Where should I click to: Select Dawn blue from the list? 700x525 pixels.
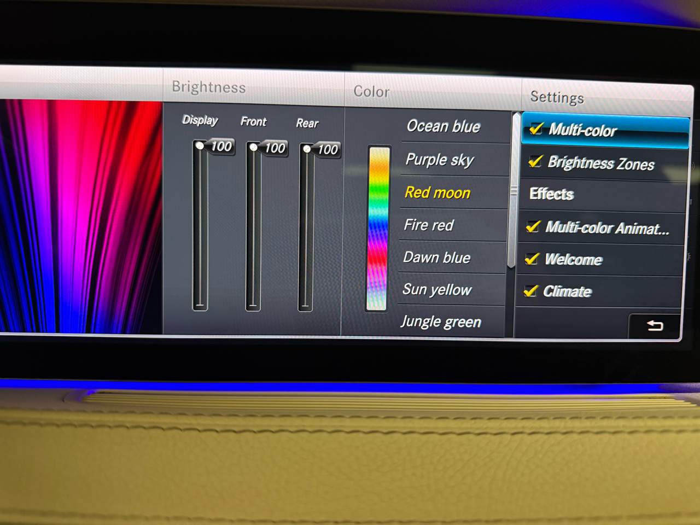(x=436, y=258)
